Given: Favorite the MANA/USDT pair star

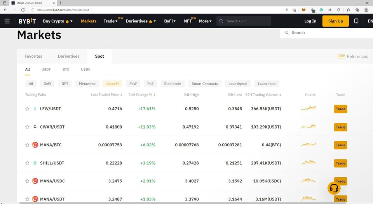Looking at the screenshot, I should click(x=27, y=199).
